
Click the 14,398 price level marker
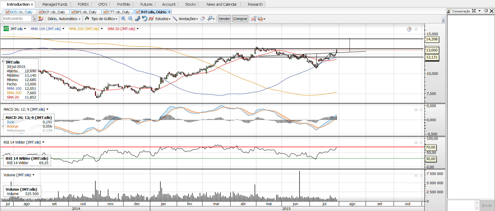pos(432,39)
